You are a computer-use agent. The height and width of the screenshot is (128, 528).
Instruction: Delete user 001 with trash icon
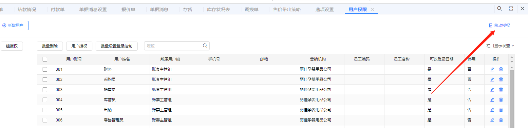click(x=501, y=69)
